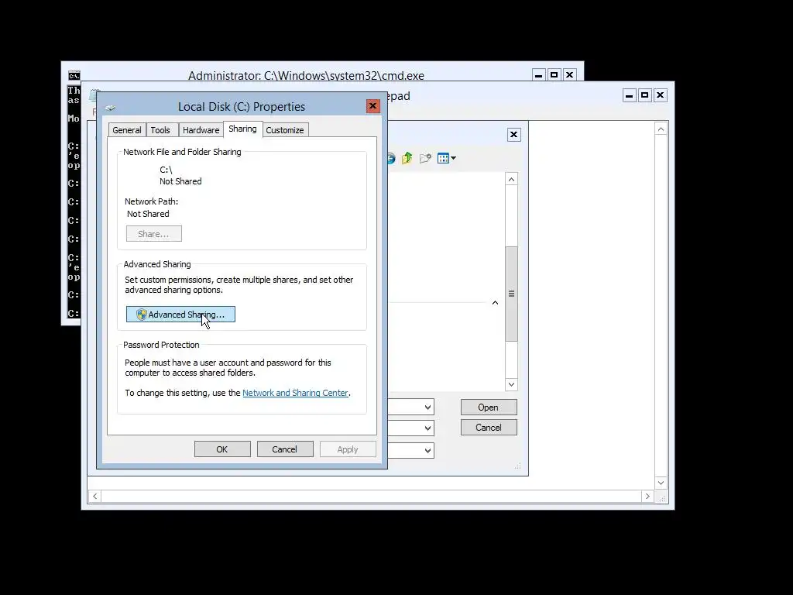Open the View Menu icon in Open dialog
This screenshot has width=793, height=595.
point(446,158)
